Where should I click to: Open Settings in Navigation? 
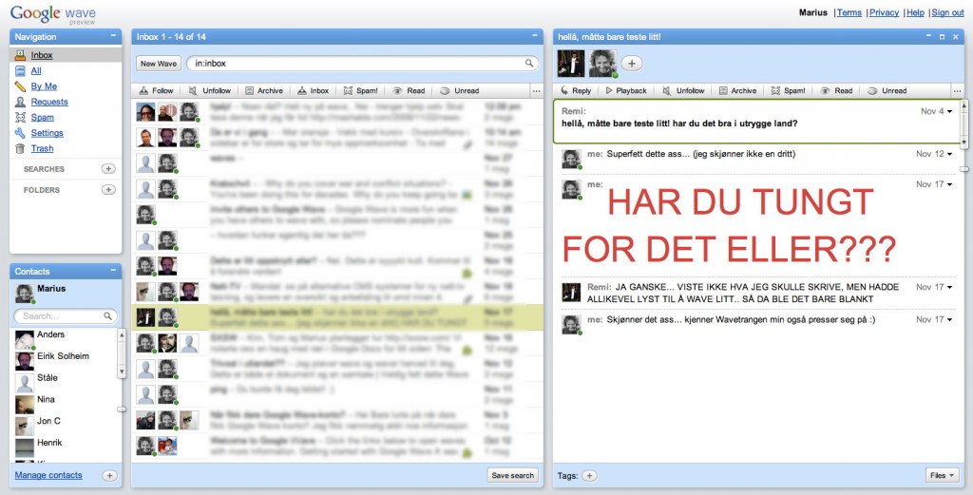(47, 133)
